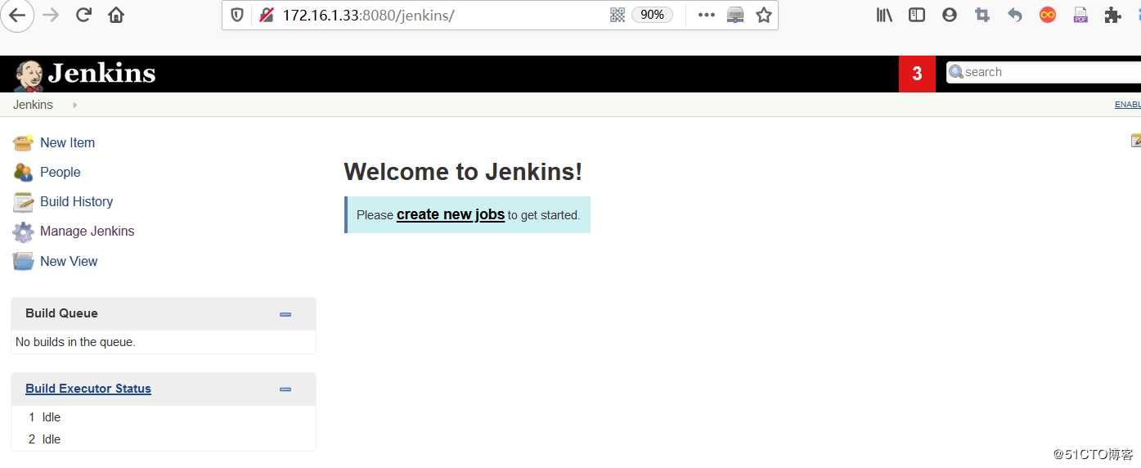1141x468 pixels.
Task: Click the insecure connection lock icon
Action: [265, 15]
